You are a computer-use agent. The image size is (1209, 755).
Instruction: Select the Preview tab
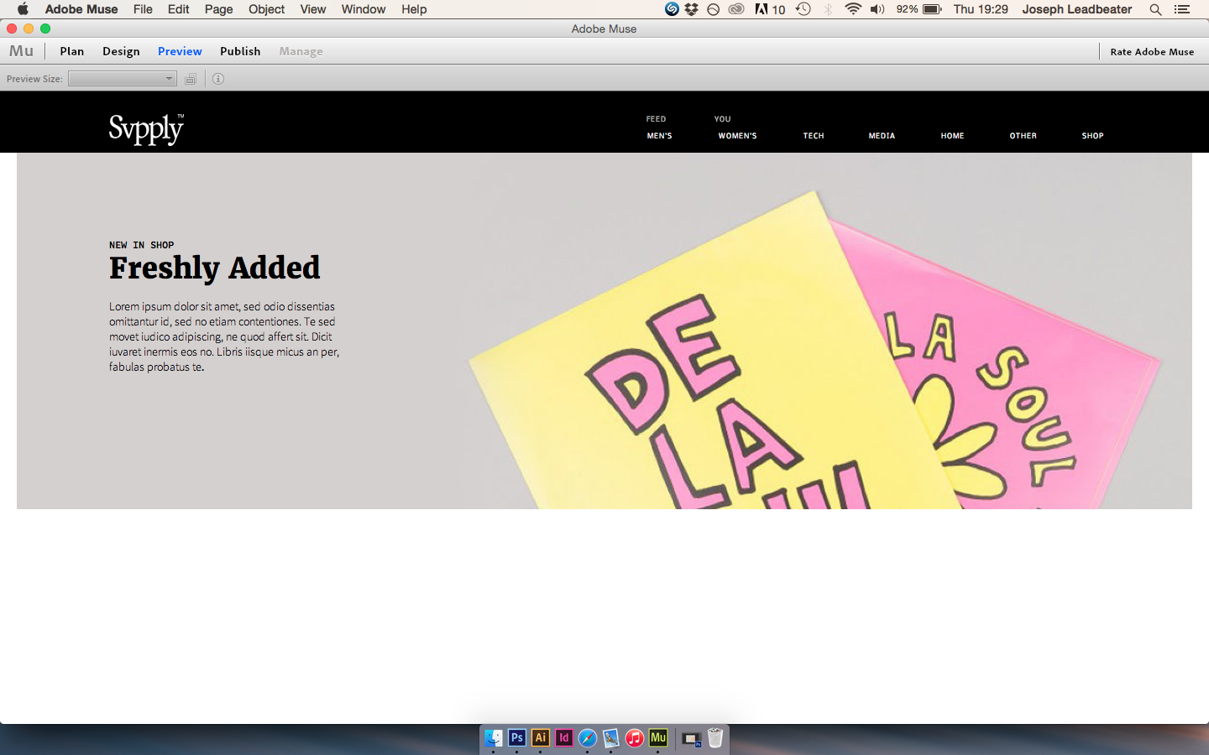click(180, 51)
